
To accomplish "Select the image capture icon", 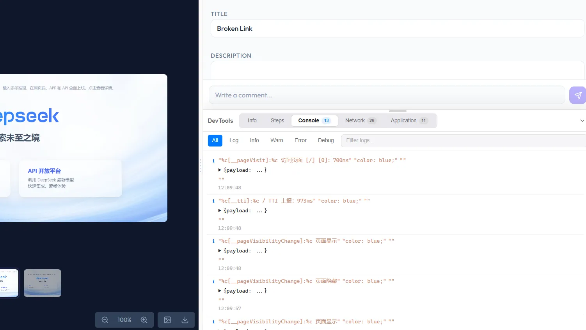I will [x=167, y=319].
